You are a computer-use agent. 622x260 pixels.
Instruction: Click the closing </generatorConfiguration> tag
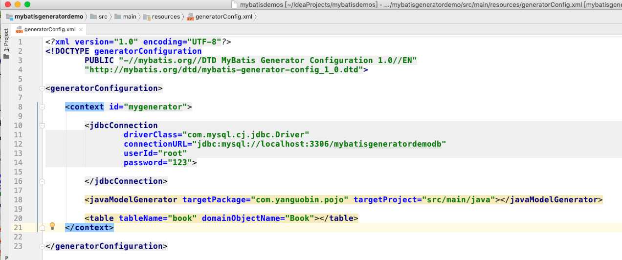107,246
